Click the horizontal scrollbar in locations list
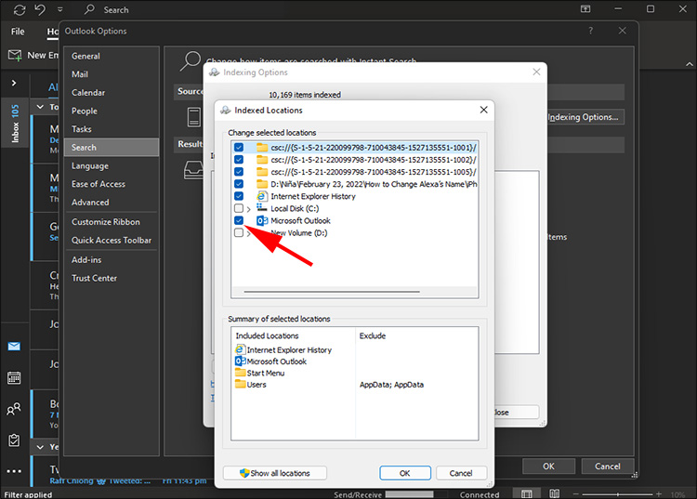This screenshot has width=697, height=499. [x=332, y=292]
